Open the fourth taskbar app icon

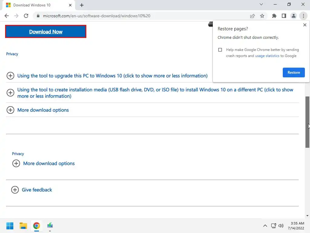click(x=50, y=225)
